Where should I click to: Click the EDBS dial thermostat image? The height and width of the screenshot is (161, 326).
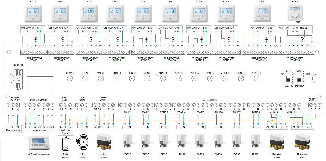coord(295,14)
